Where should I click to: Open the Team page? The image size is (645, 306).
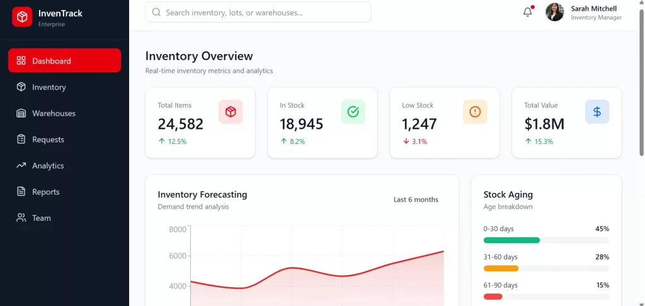pos(65,218)
